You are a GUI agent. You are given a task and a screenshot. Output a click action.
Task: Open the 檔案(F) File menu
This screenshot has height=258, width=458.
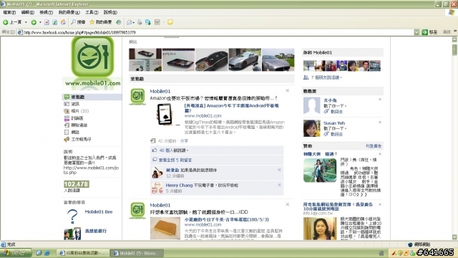(x=9, y=12)
